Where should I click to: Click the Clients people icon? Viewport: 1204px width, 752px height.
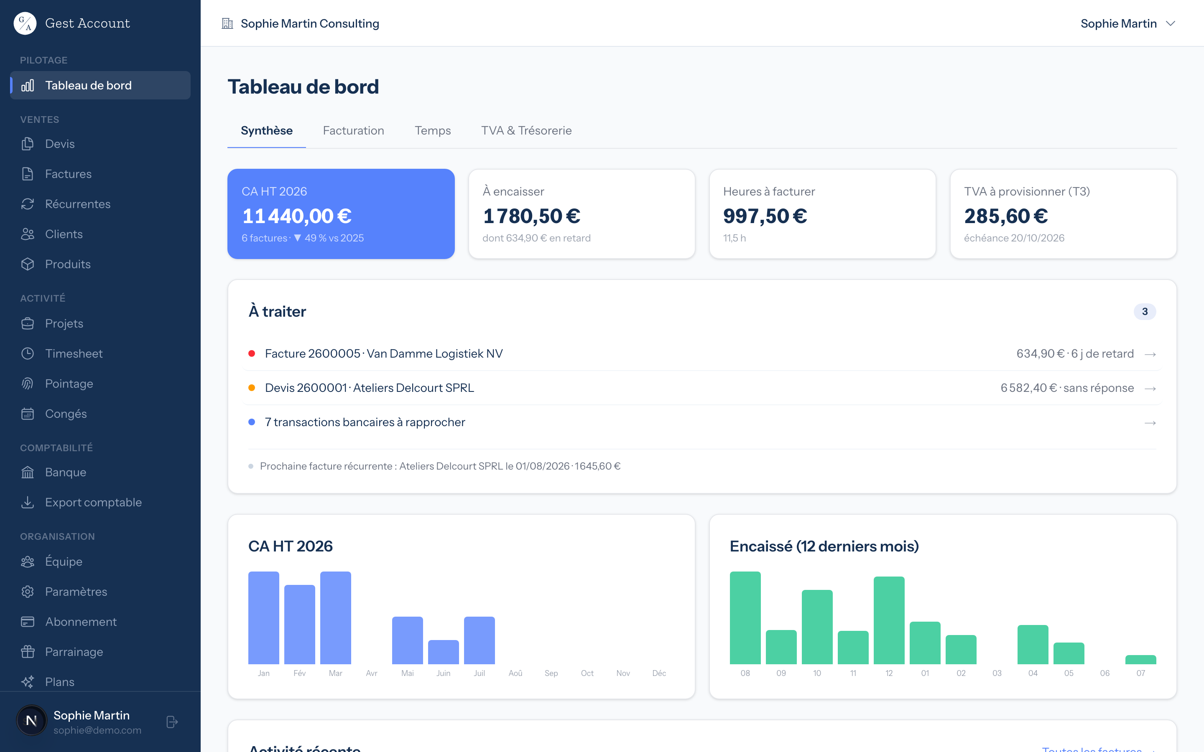point(28,234)
